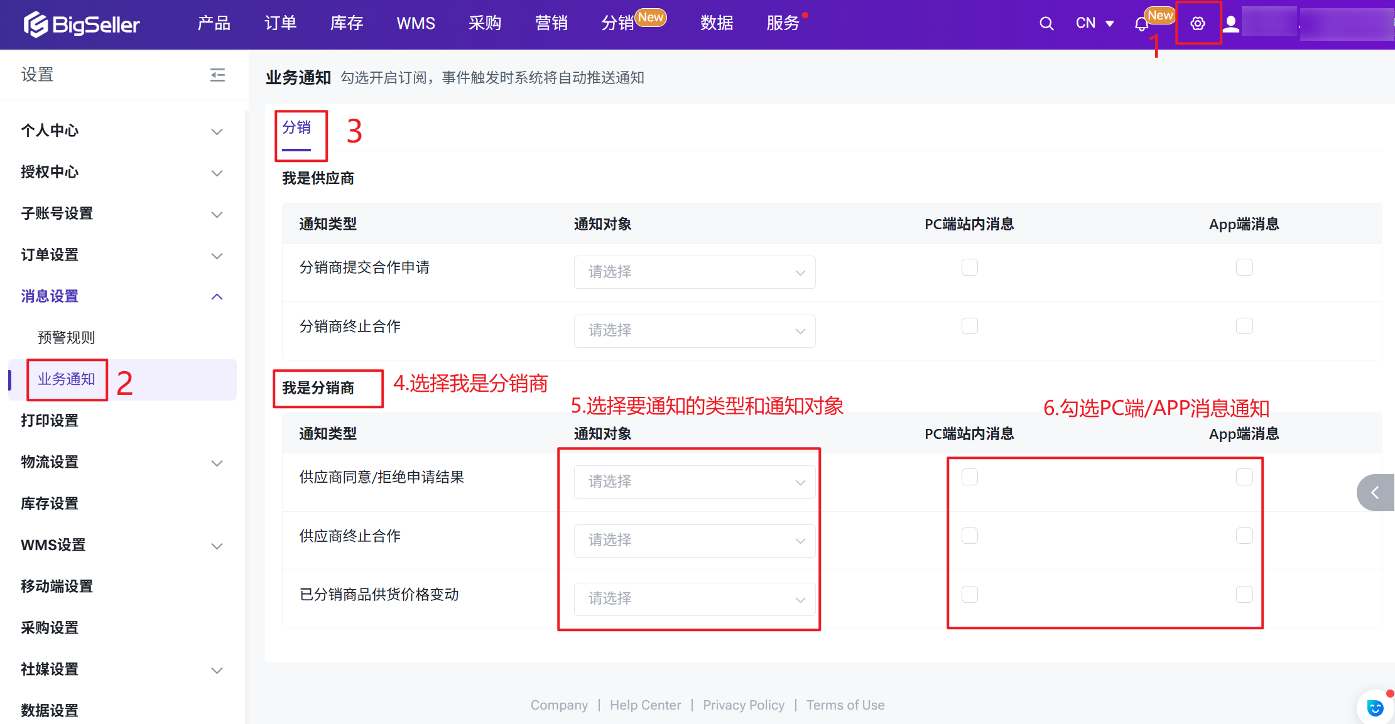Switch language via CN dropdown
Image resolution: width=1395 pixels, height=724 pixels.
click(x=1094, y=24)
